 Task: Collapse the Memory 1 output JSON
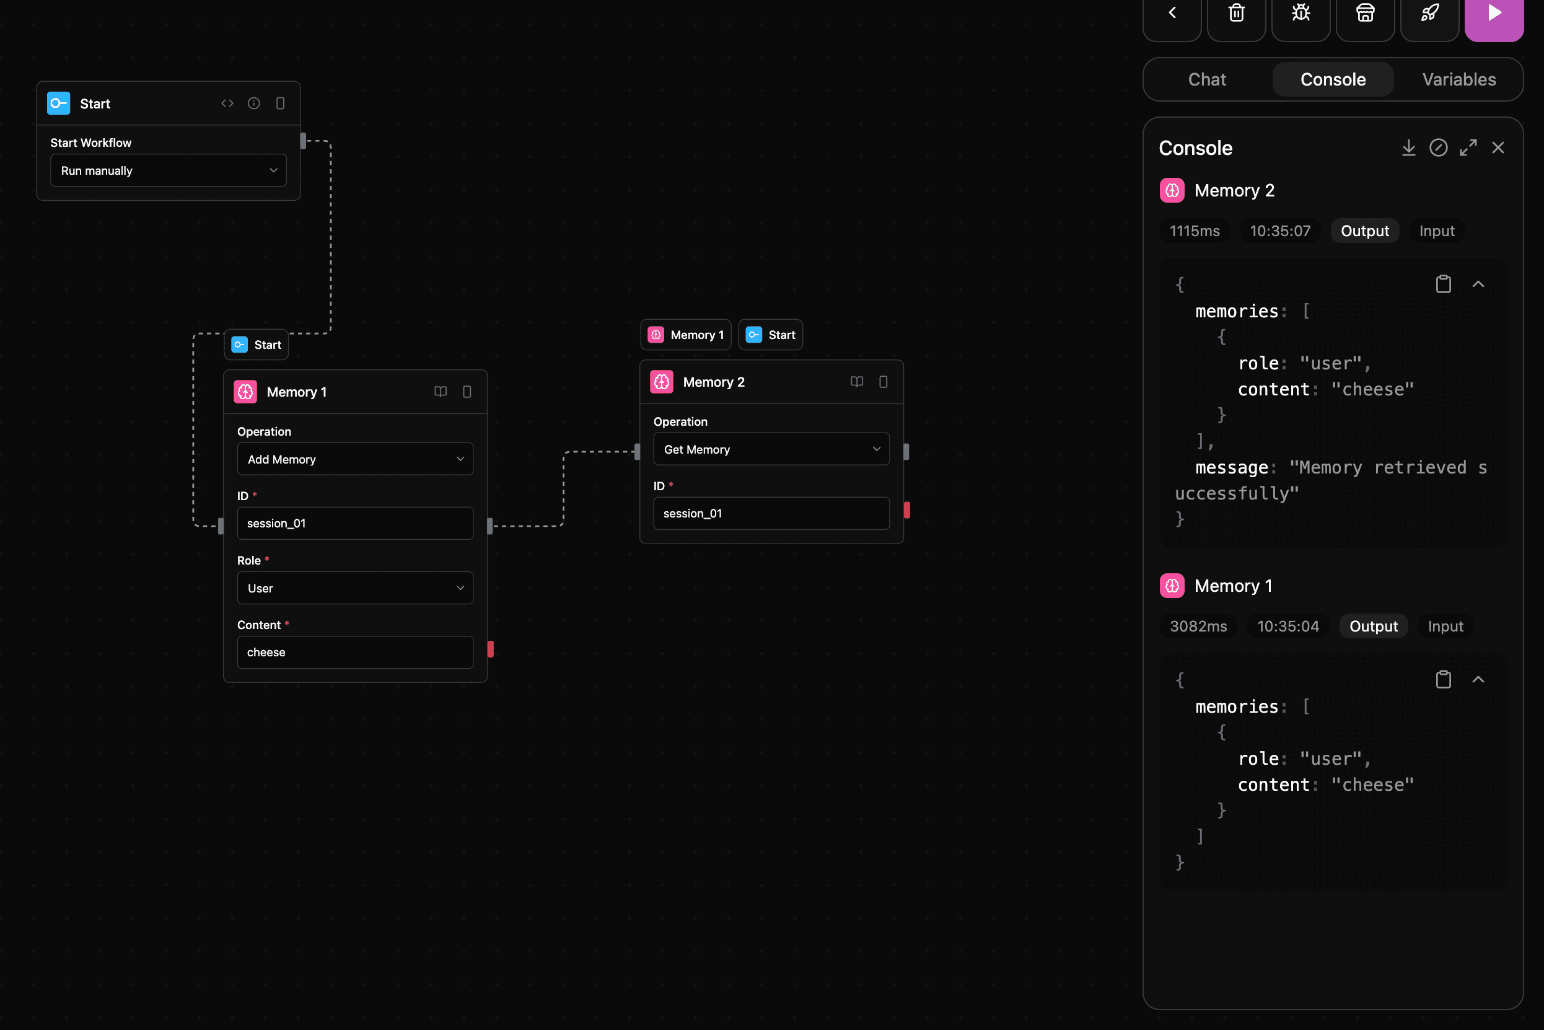(1478, 679)
